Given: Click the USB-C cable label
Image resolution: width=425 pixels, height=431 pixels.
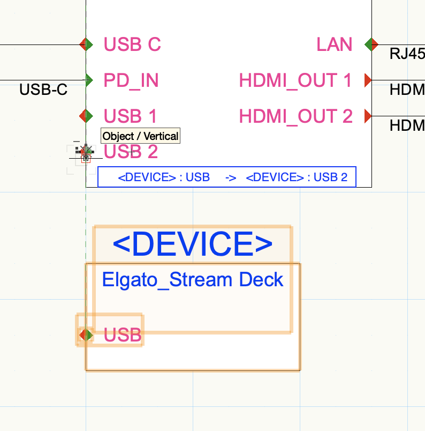Looking at the screenshot, I should pos(43,90).
